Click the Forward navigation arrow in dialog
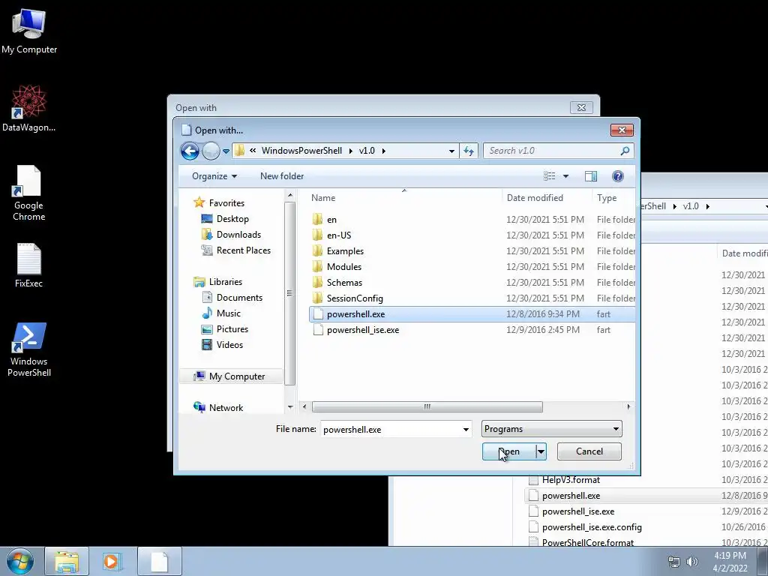Screen dimensions: 768x576 click(x=211, y=151)
